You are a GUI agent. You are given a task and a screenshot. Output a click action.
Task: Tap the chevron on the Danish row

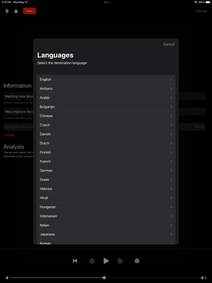(171, 134)
